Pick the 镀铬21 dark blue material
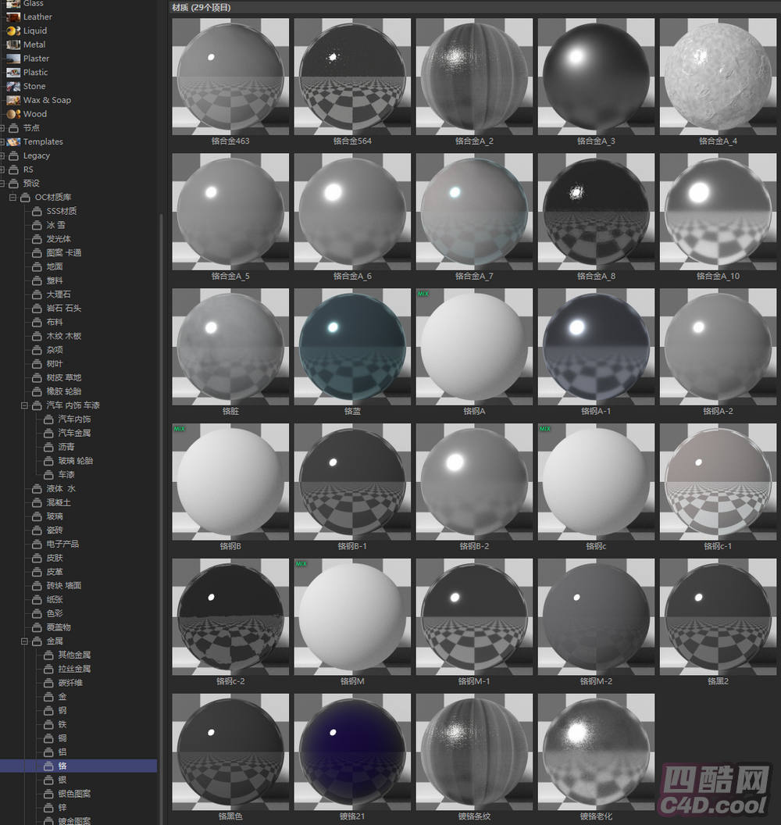This screenshot has width=781, height=825. (x=352, y=752)
